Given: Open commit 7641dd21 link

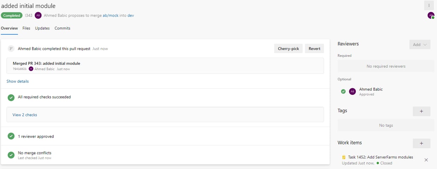Looking at the screenshot, I should click(20, 69).
